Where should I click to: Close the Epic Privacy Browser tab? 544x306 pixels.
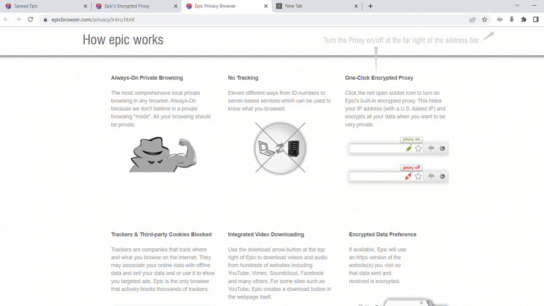266,6
